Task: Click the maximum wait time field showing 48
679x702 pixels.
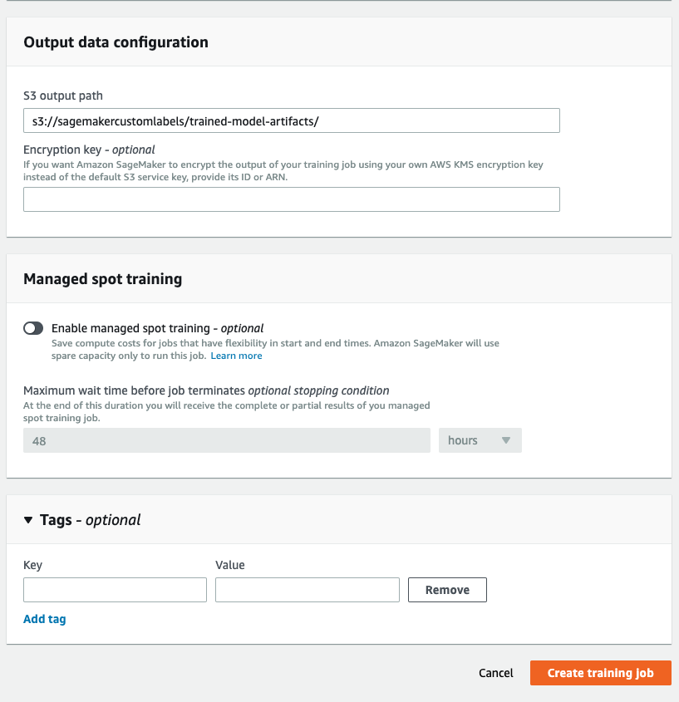Action: [x=226, y=440]
